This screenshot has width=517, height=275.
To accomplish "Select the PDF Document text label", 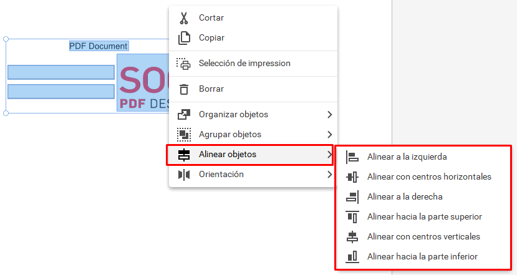I will coord(99,46).
